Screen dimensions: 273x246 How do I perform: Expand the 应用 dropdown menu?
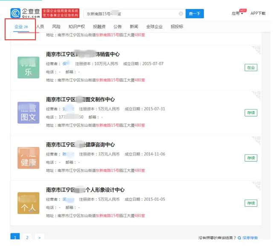pyautogui.click(x=237, y=14)
